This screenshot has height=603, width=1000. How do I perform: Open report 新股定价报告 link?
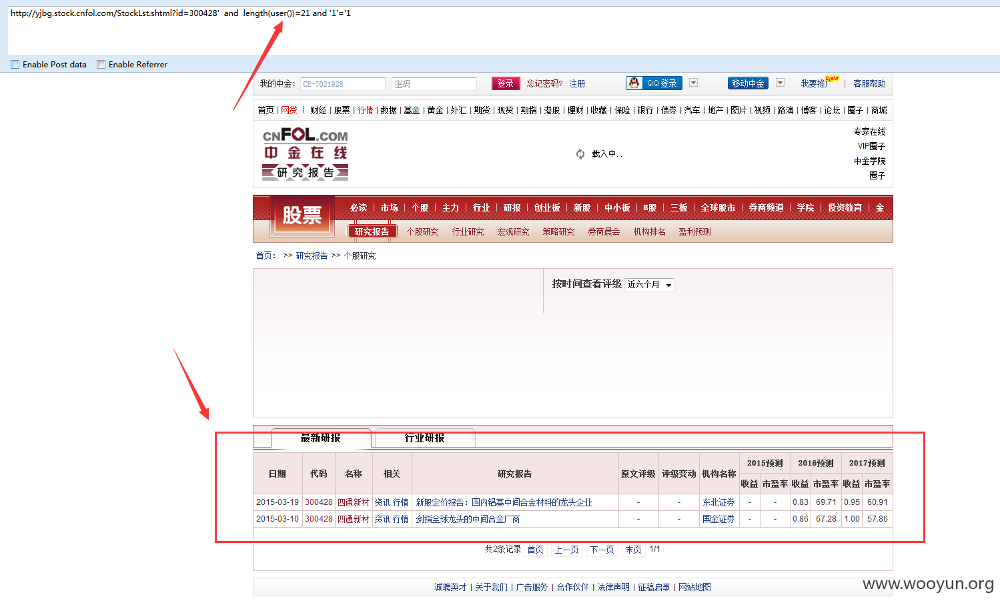click(504, 502)
